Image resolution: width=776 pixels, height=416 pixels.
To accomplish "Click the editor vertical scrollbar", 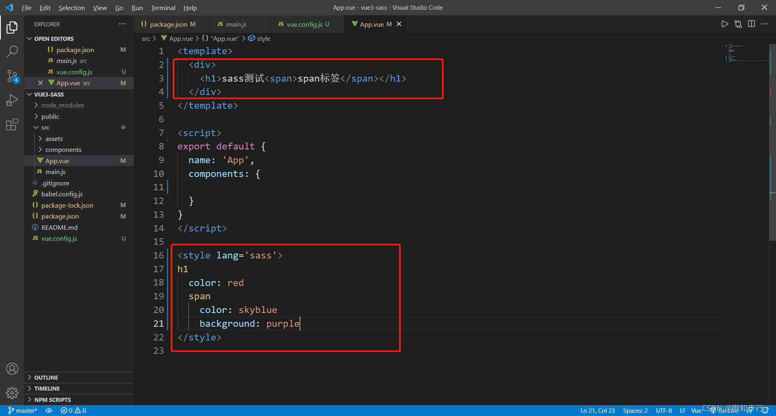I will point(772,141).
